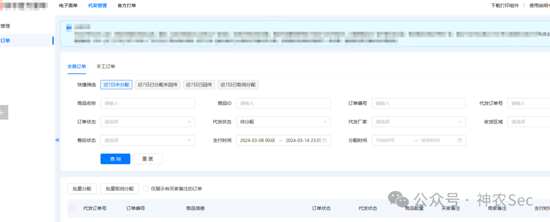
Task: Click 订单状态 column header in table
Action: [321, 208]
